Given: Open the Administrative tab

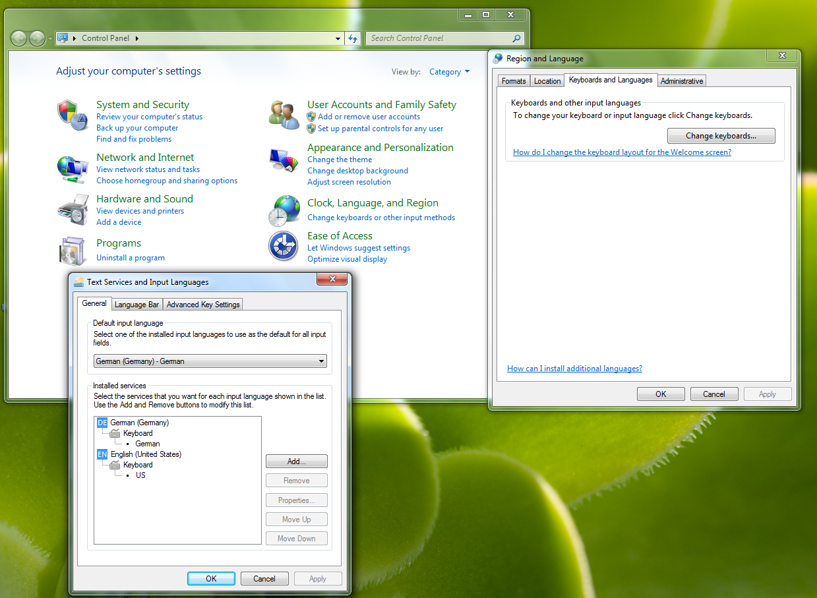Looking at the screenshot, I should (682, 81).
